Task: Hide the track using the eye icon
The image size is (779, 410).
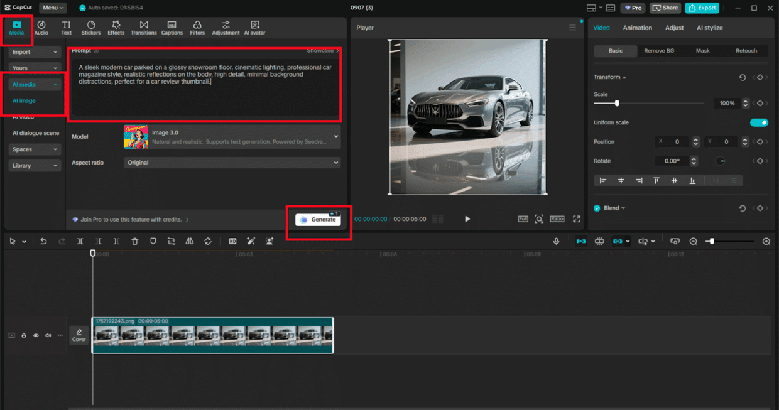Action: pyautogui.click(x=36, y=335)
